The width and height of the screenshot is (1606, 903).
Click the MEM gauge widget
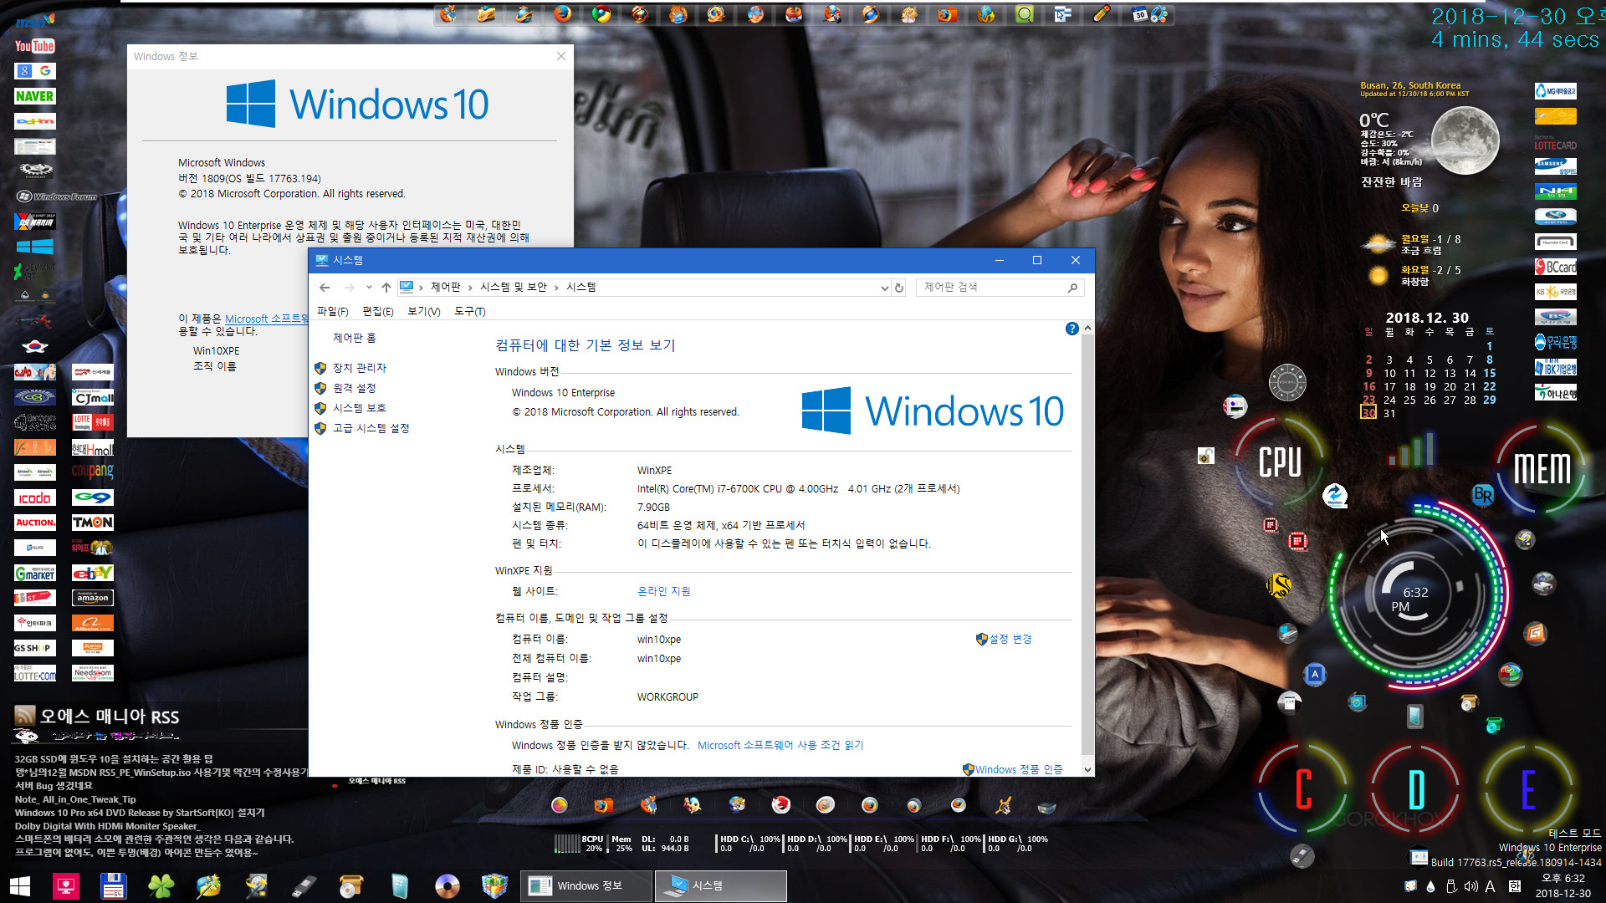click(1542, 467)
